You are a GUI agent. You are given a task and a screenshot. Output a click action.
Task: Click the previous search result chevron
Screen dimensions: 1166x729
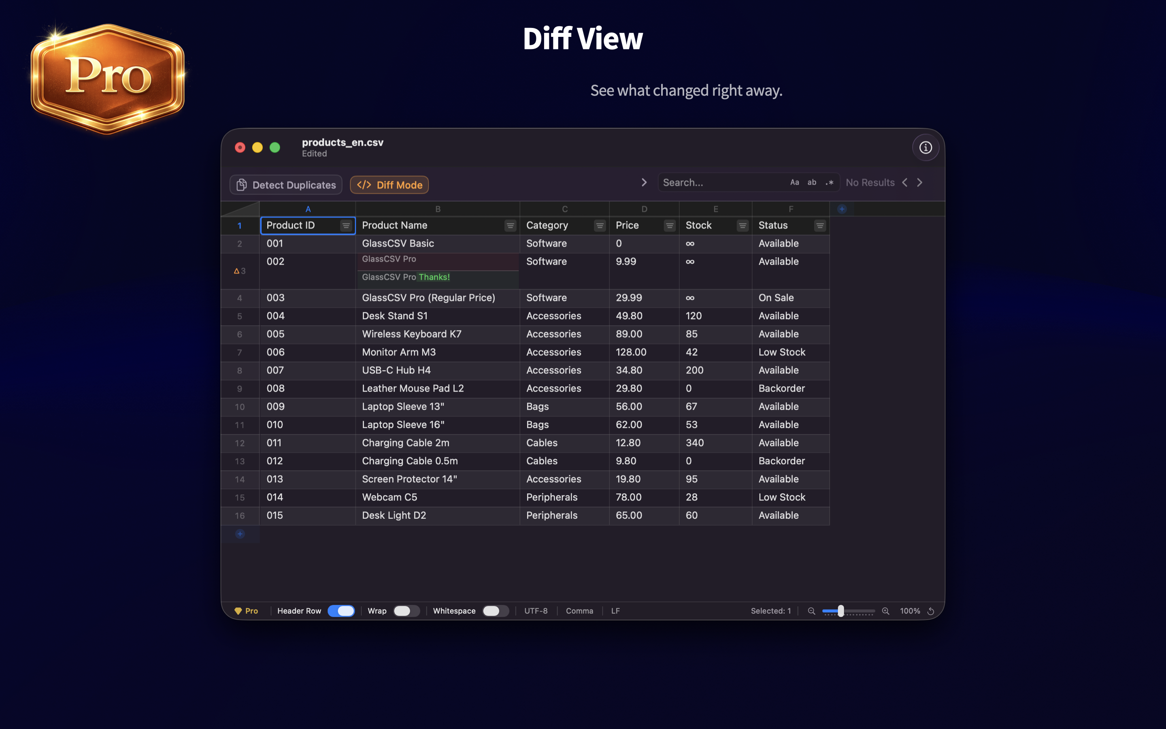click(905, 182)
